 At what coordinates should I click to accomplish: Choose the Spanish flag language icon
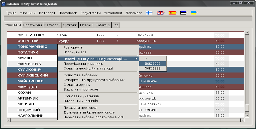click(172, 13)
